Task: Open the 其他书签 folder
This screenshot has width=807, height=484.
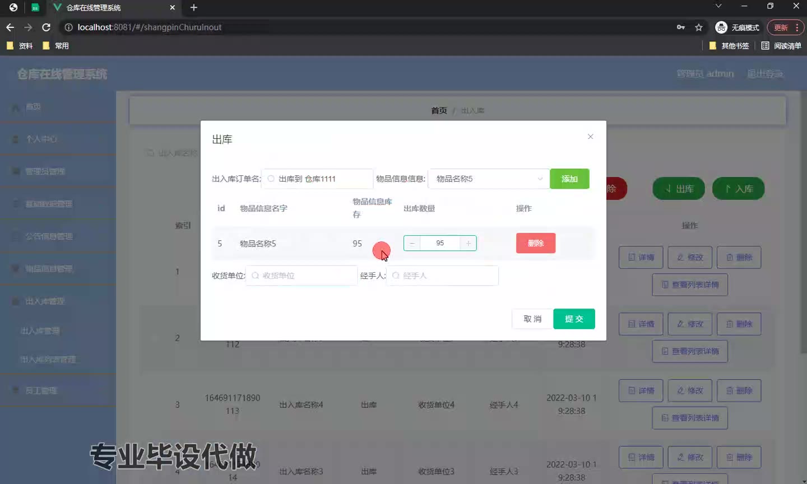Action: pyautogui.click(x=729, y=46)
